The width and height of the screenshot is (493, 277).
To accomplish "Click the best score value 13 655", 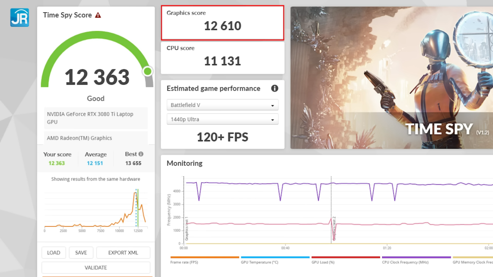I will tap(133, 163).
